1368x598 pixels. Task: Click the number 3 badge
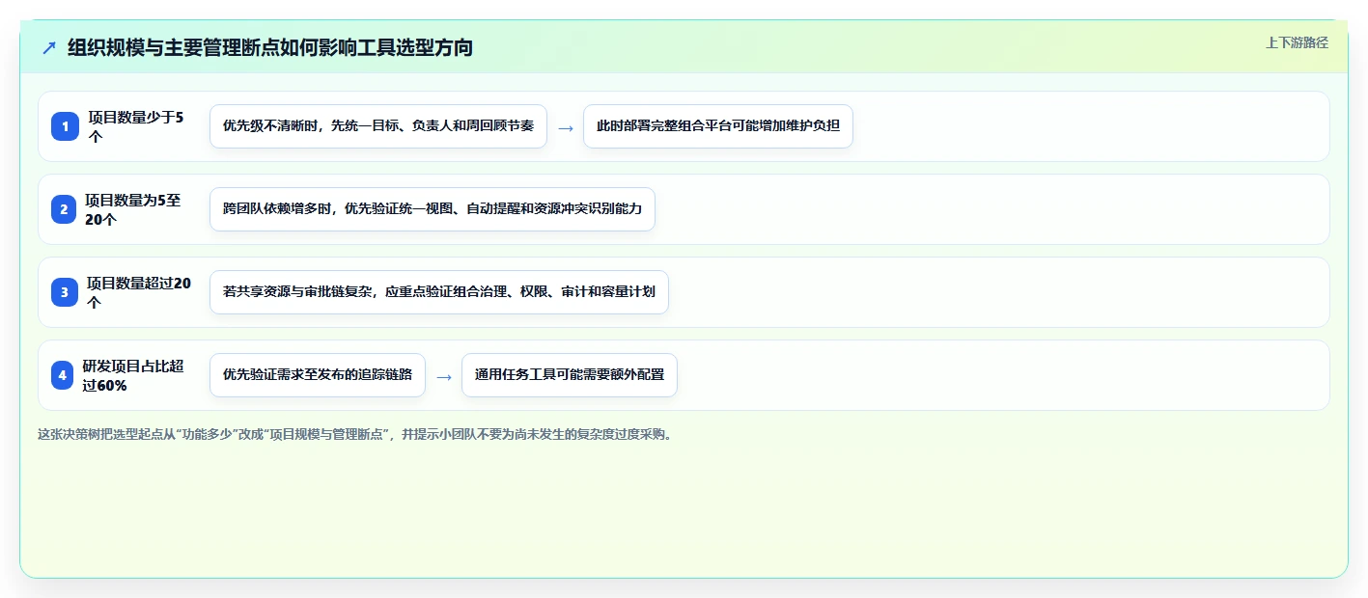point(65,292)
